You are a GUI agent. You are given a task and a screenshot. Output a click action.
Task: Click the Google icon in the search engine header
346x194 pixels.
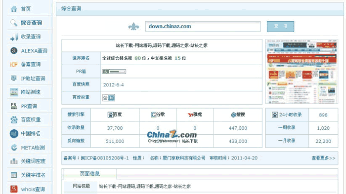pyautogui.click(x=153, y=115)
